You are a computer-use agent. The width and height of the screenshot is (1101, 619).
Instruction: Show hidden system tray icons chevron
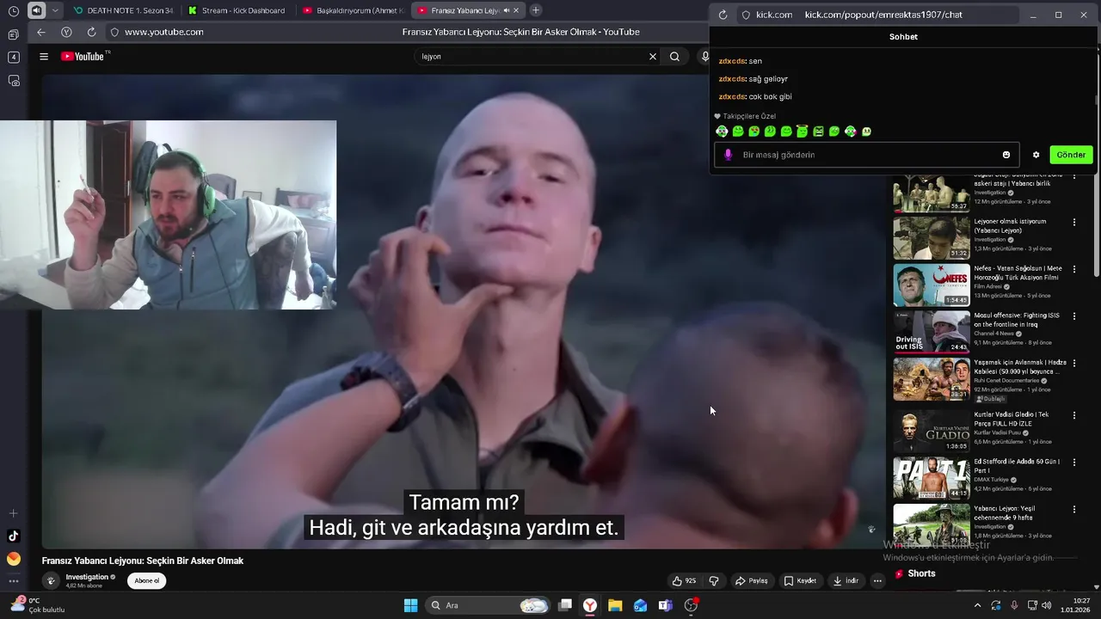977,605
